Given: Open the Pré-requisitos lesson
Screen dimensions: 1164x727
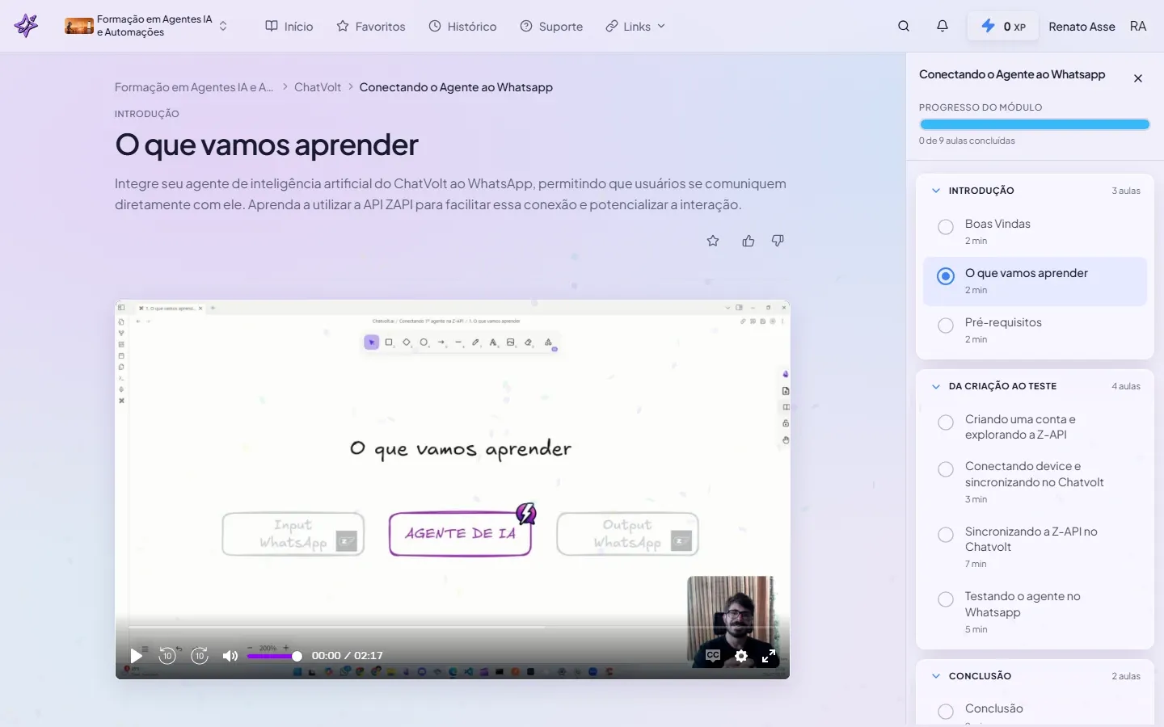Looking at the screenshot, I should point(1035,330).
